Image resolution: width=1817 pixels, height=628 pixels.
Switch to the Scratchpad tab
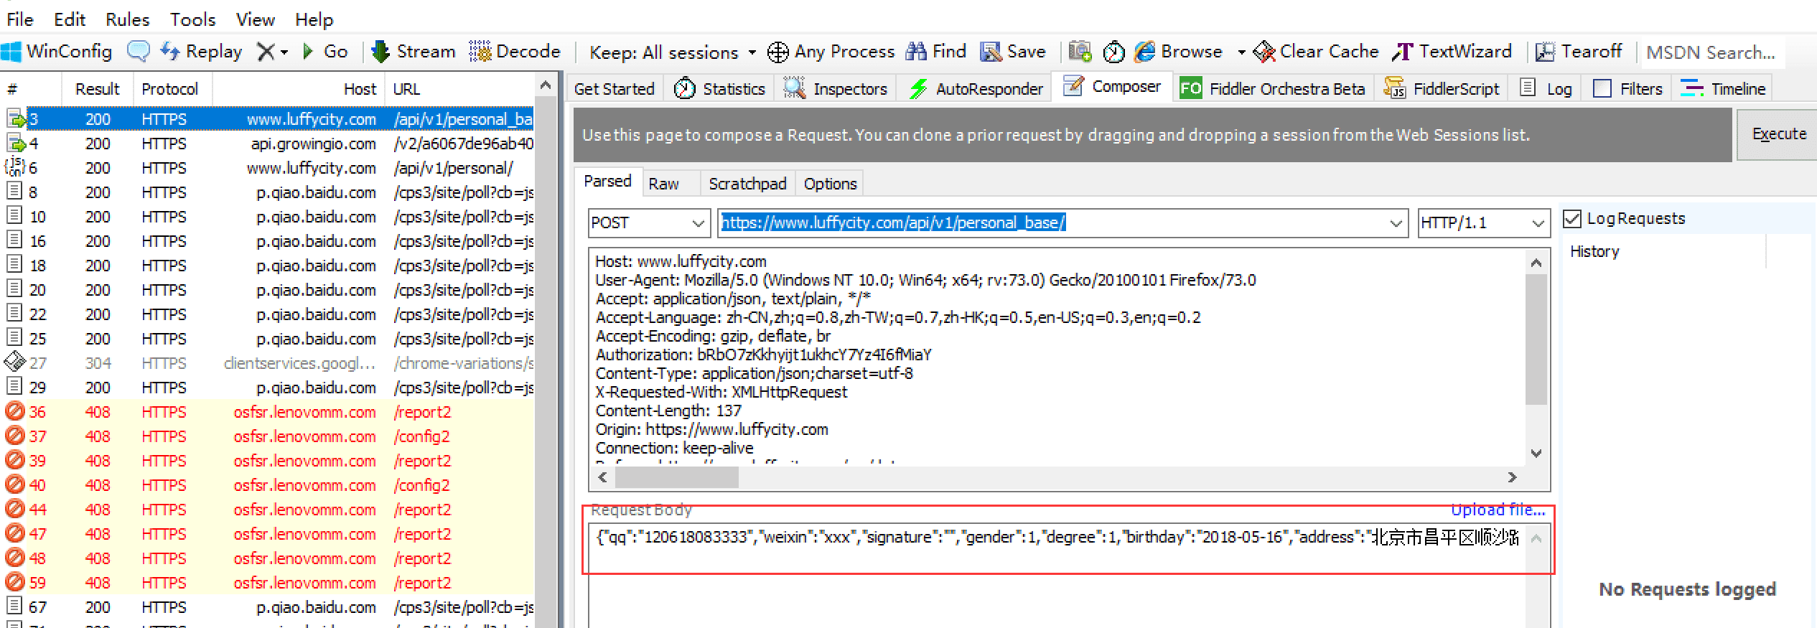(747, 184)
